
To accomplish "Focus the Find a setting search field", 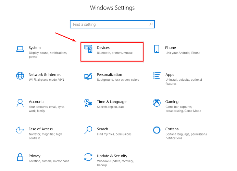I will [x=110, y=25].
